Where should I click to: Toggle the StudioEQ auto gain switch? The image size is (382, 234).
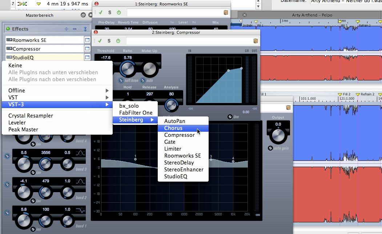point(270,148)
